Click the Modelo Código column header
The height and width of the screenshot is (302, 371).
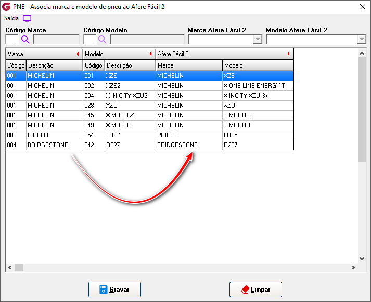pyautogui.click(x=94, y=65)
